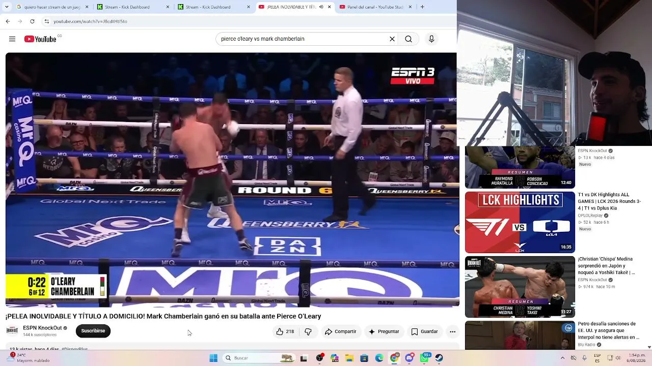
Task: Ask about the video with Preguntar
Action: [x=384, y=331]
